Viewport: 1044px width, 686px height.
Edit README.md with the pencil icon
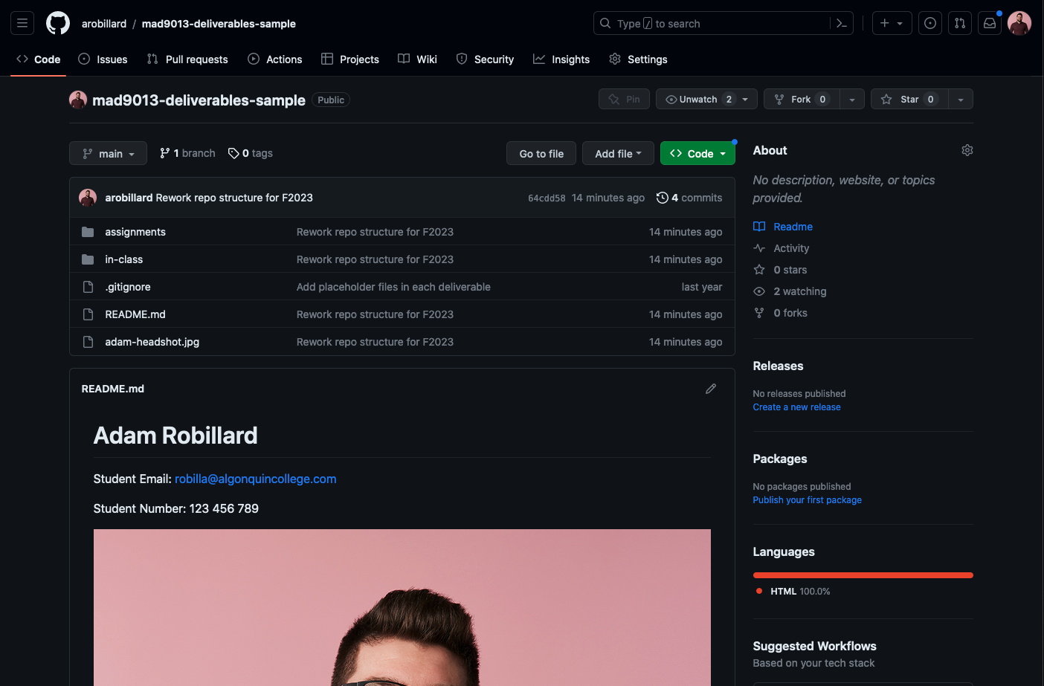click(x=711, y=389)
